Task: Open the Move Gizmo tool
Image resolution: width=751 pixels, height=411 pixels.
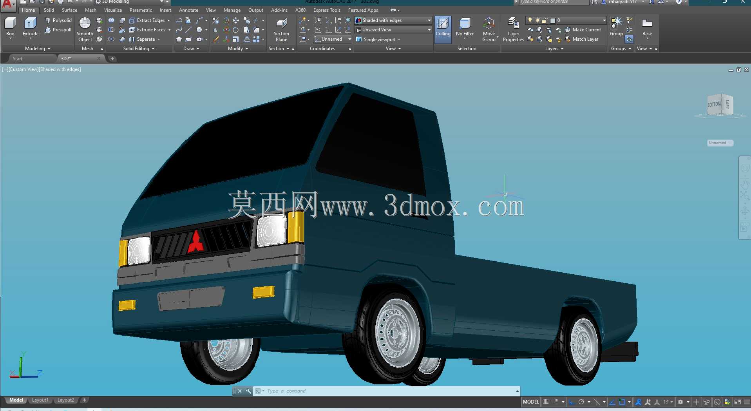Action: (x=489, y=29)
